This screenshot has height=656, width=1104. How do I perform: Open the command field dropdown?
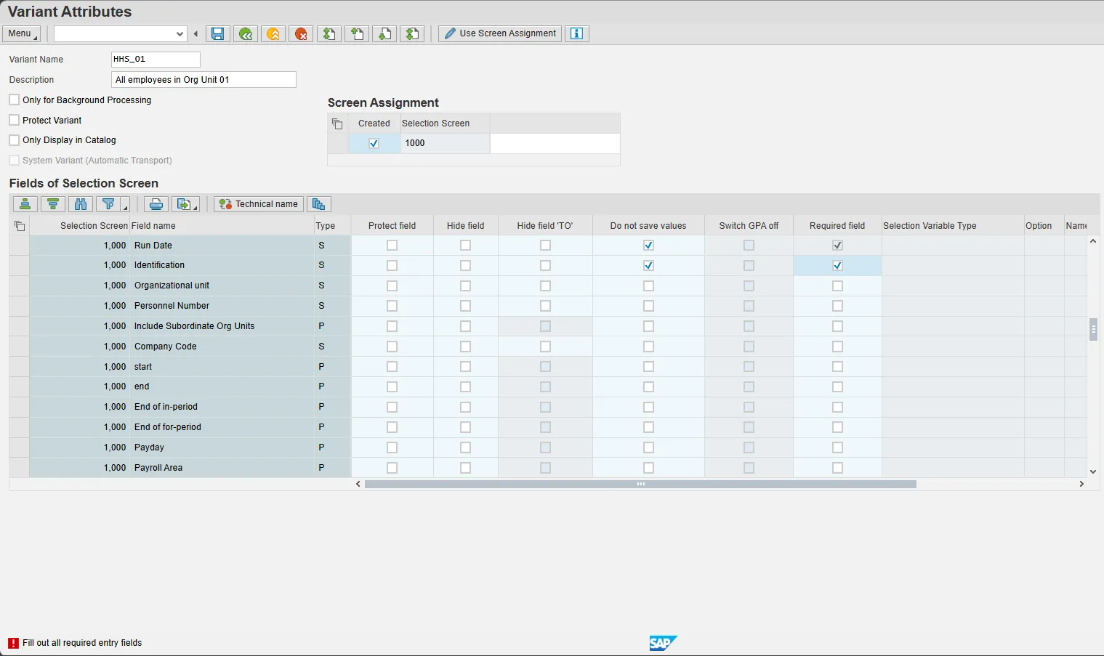[x=180, y=34]
